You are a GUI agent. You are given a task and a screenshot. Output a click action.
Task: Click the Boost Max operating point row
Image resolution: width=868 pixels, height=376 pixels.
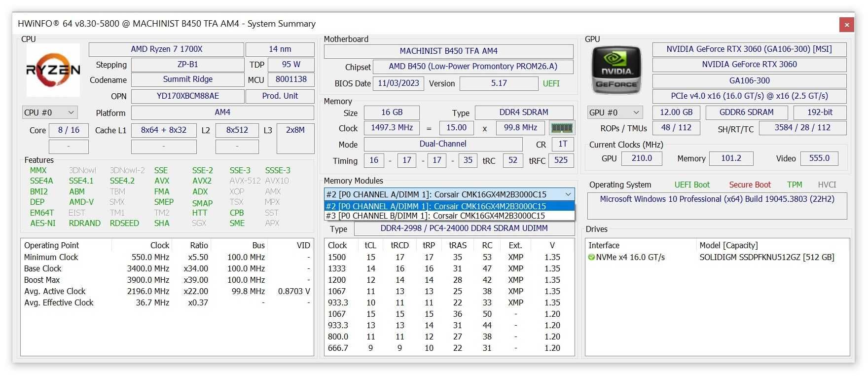pyautogui.click(x=167, y=280)
